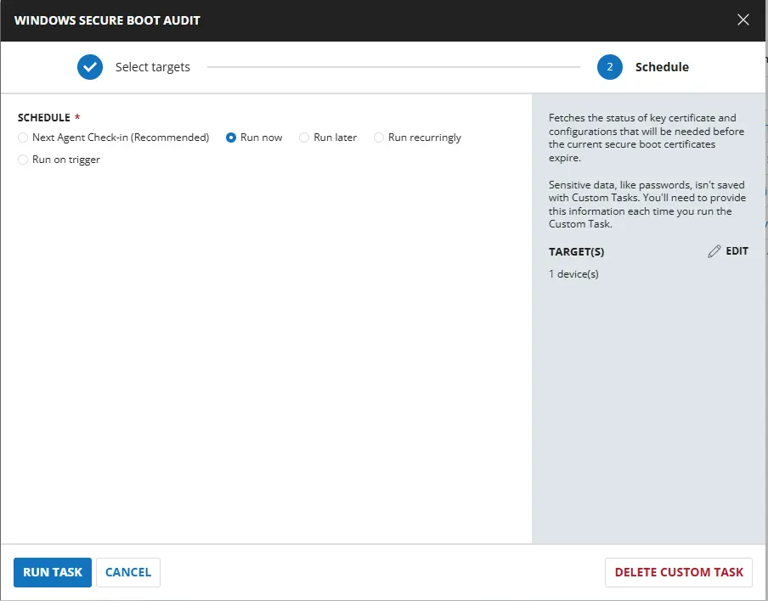The image size is (768, 601).
Task: Go back to the Select targets step
Action: pos(152,67)
